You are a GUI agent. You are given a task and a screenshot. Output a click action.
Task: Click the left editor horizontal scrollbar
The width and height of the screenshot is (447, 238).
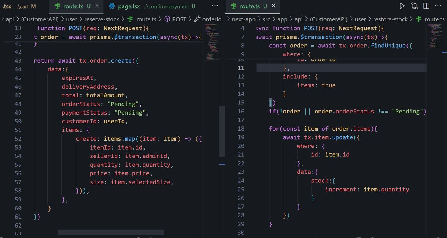click(111, 232)
